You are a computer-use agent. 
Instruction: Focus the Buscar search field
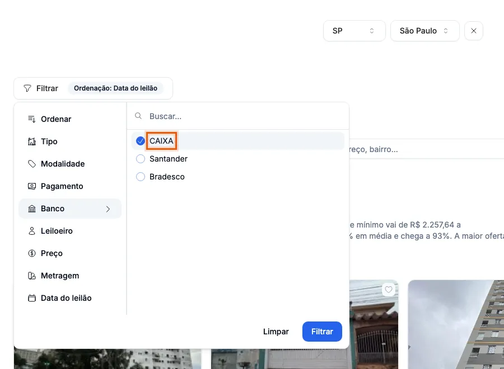(238, 116)
